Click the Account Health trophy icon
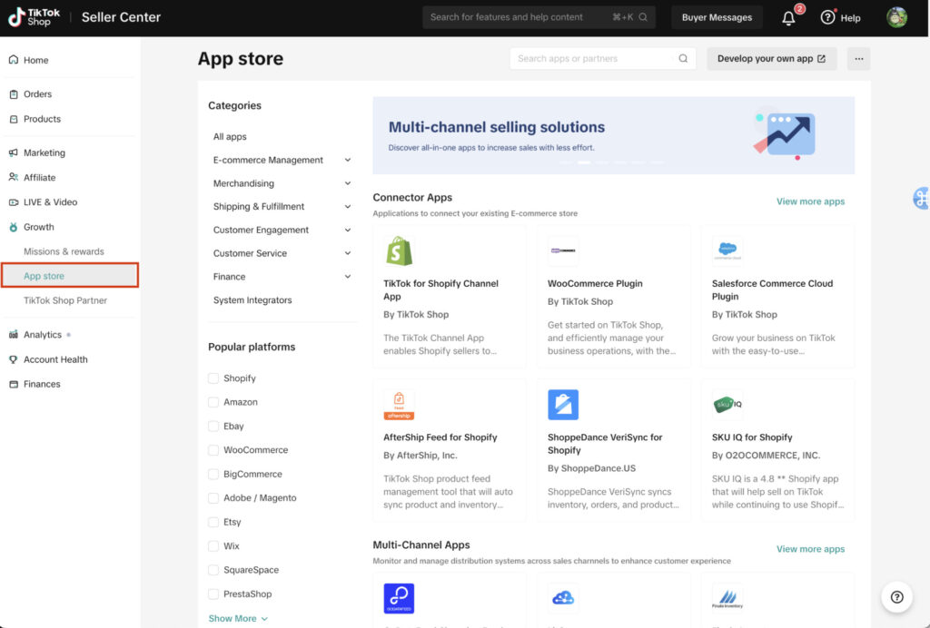This screenshot has height=628, width=930. click(x=13, y=359)
